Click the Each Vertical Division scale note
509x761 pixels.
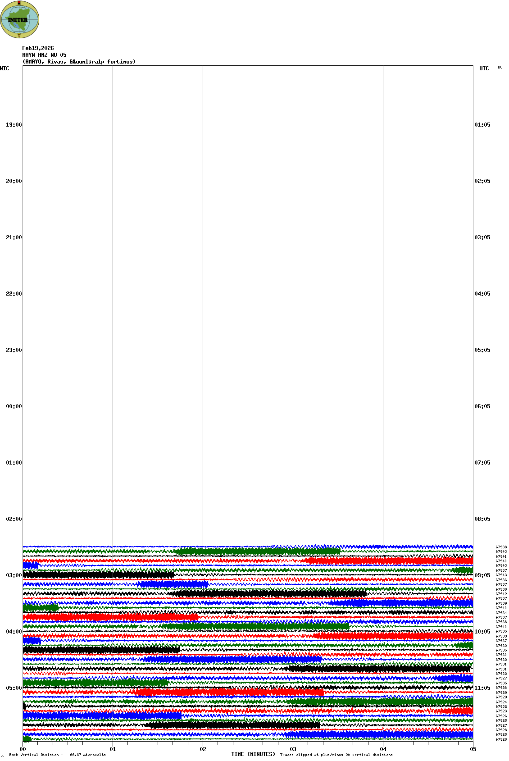pos(57,755)
